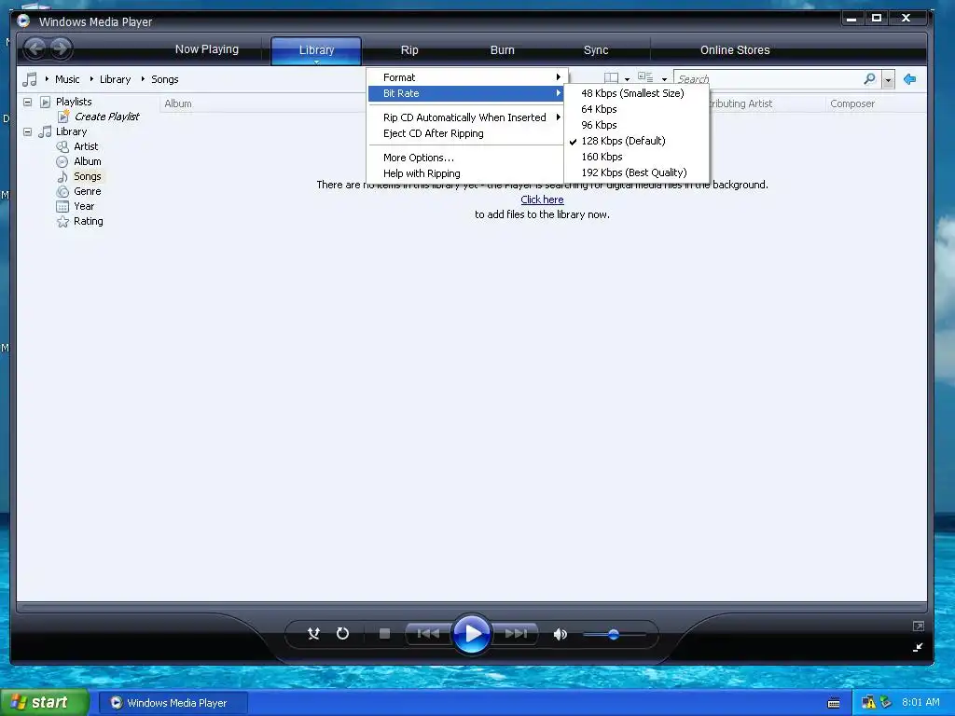Viewport: 955px width, 716px height.
Task: Collapse the Playlists tree node
Action: [x=27, y=102]
